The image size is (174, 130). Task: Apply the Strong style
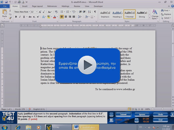coord(142,14)
